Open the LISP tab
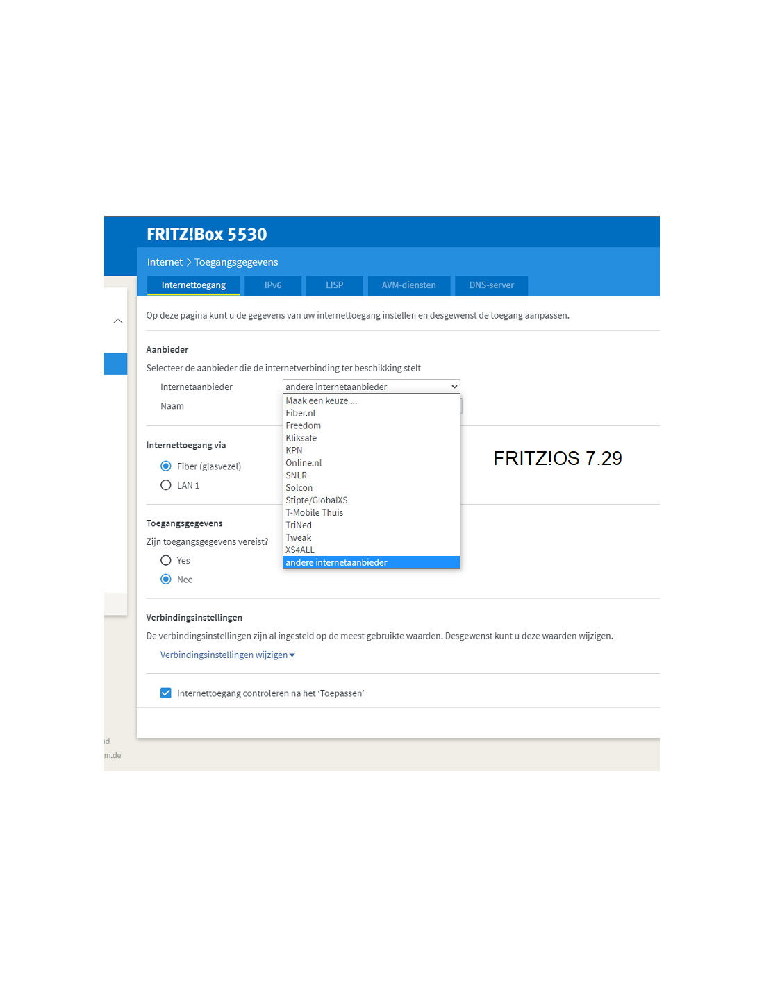Screen dimensions: 764x987 [334, 285]
